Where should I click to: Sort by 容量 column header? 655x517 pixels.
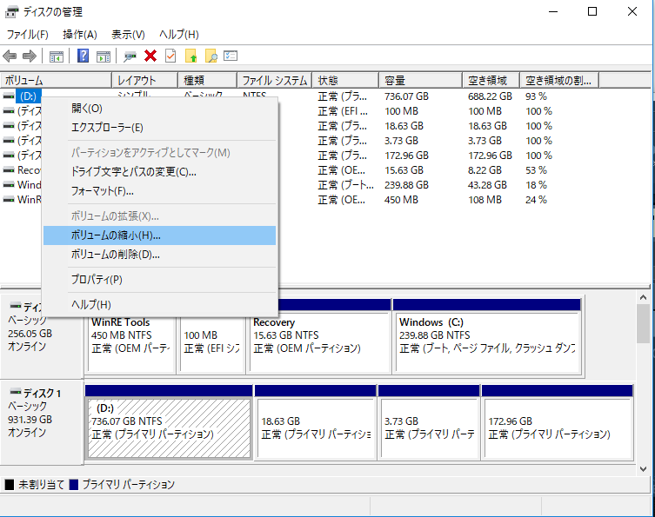pos(421,80)
